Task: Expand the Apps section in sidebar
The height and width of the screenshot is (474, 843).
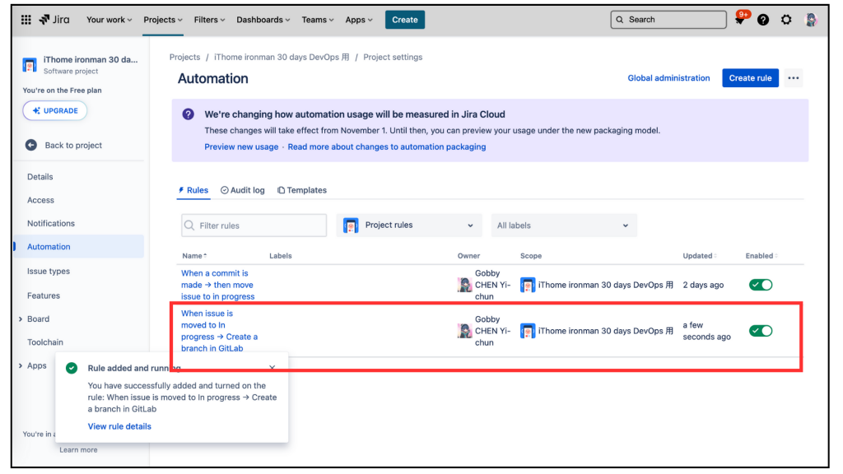Action: point(21,366)
